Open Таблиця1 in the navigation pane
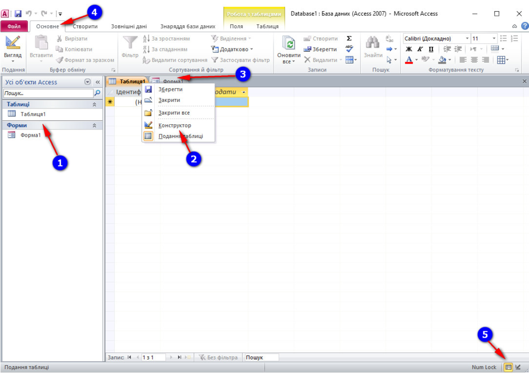 pos(33,114)
